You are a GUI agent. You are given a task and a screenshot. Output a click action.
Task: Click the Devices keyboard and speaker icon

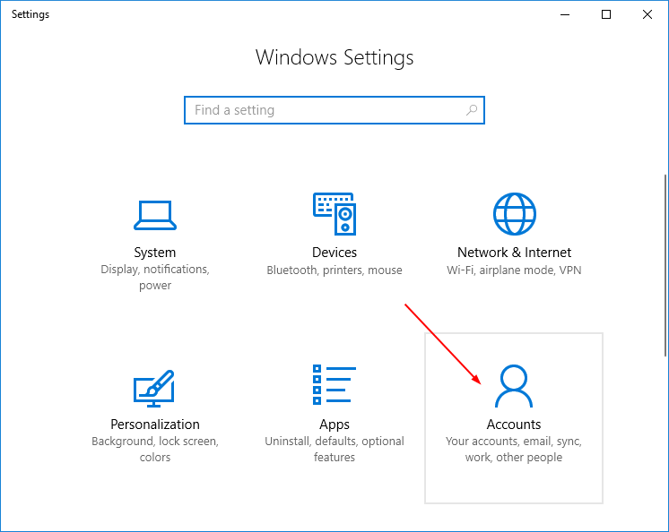tap(334, 215)
